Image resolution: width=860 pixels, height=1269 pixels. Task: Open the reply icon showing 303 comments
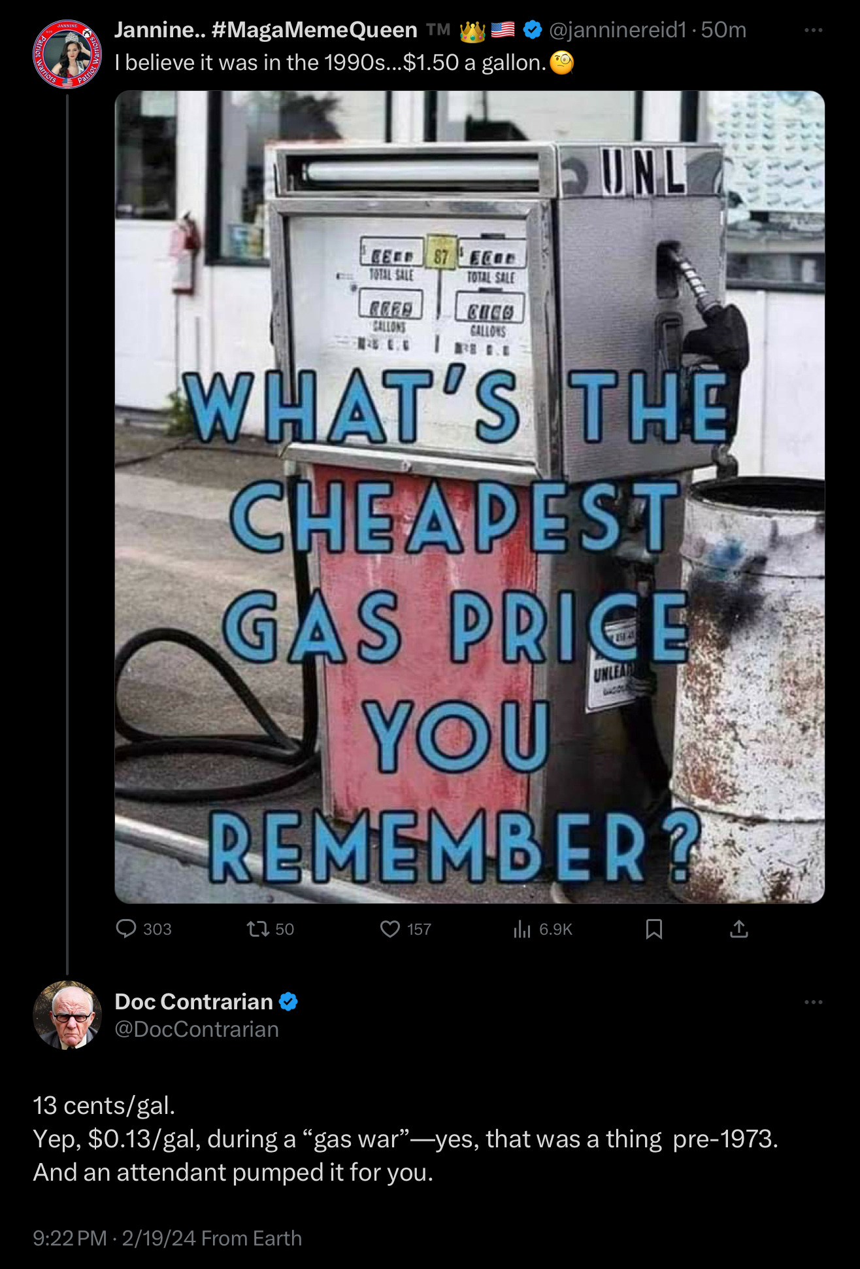pos(126,929)
